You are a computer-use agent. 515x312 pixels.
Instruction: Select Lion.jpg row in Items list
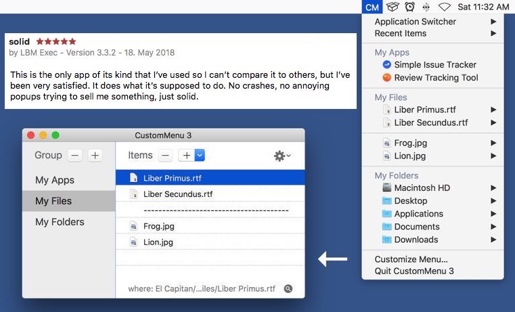210,242
